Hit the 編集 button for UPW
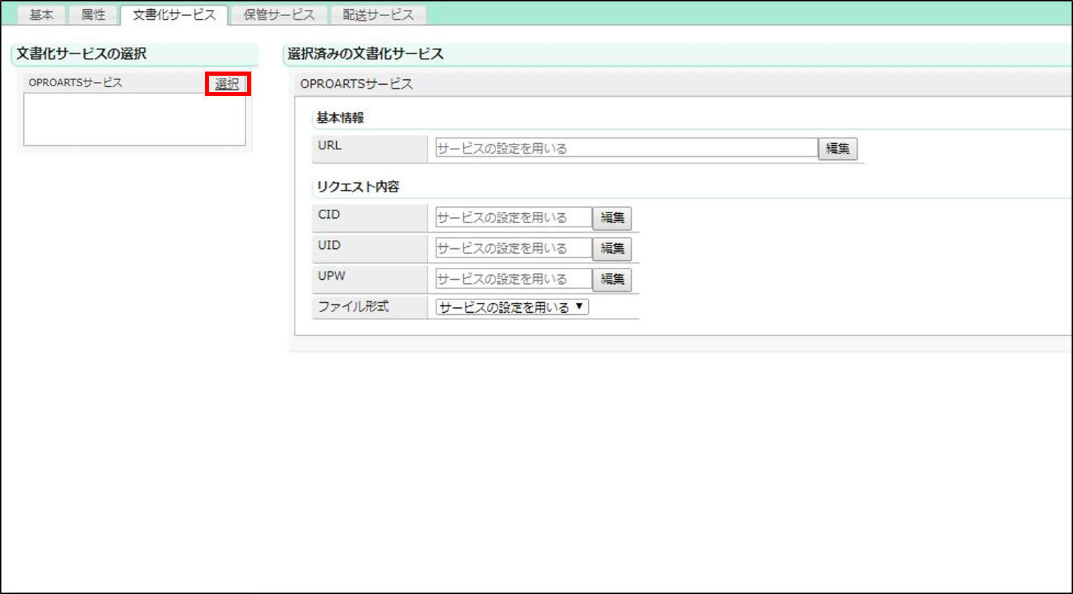 click(x=612, y=279)
